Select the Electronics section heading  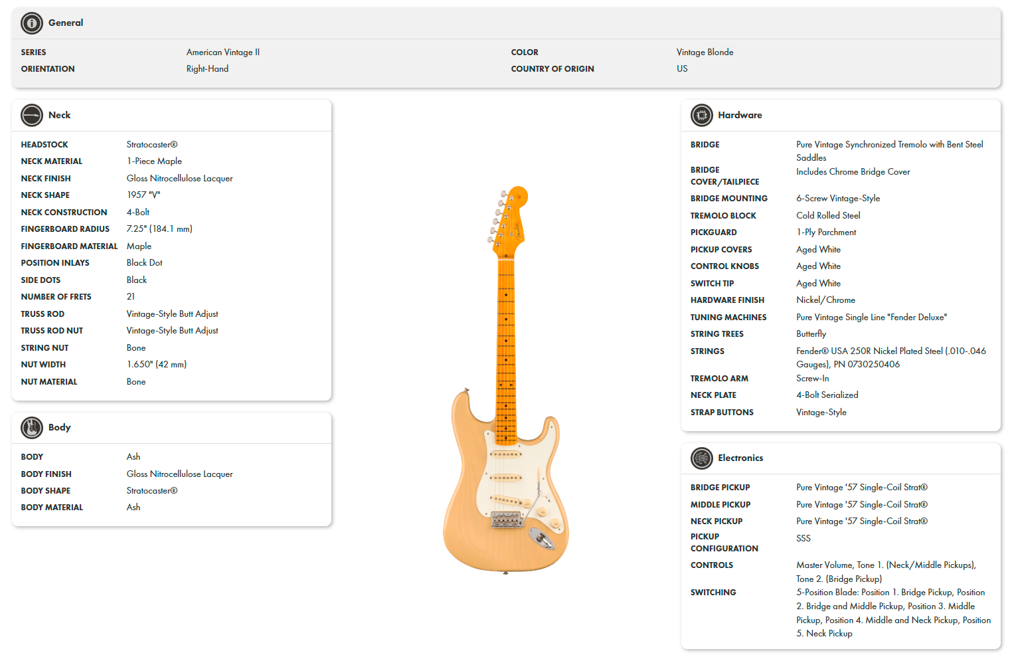740,458
